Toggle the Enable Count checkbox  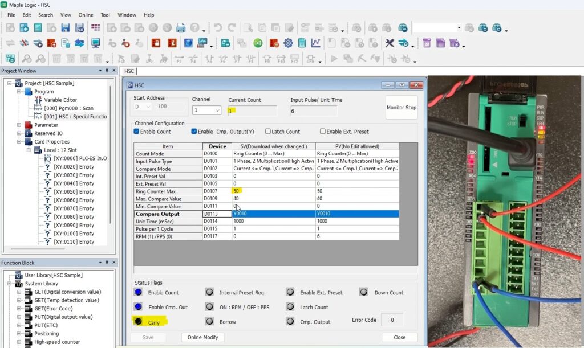point(136,131)
